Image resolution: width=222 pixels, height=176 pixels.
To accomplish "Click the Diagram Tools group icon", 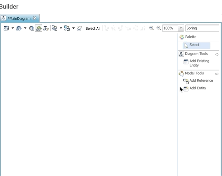I will [181, 54].
